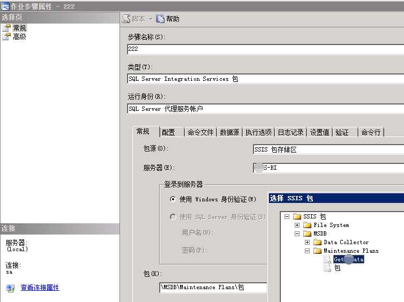Open the 类型 type combo box

pos(266,79)
